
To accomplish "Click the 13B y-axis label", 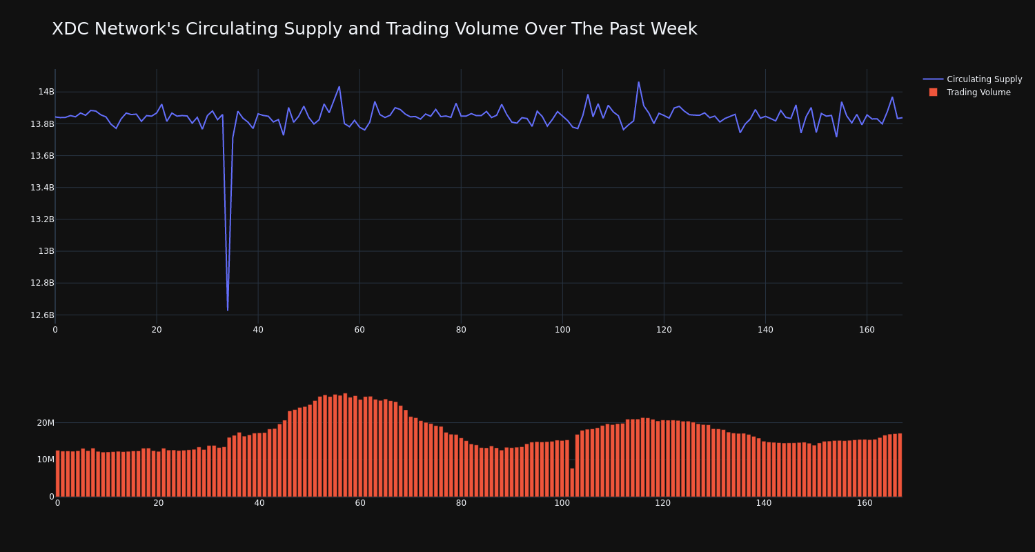I will 46,251.
